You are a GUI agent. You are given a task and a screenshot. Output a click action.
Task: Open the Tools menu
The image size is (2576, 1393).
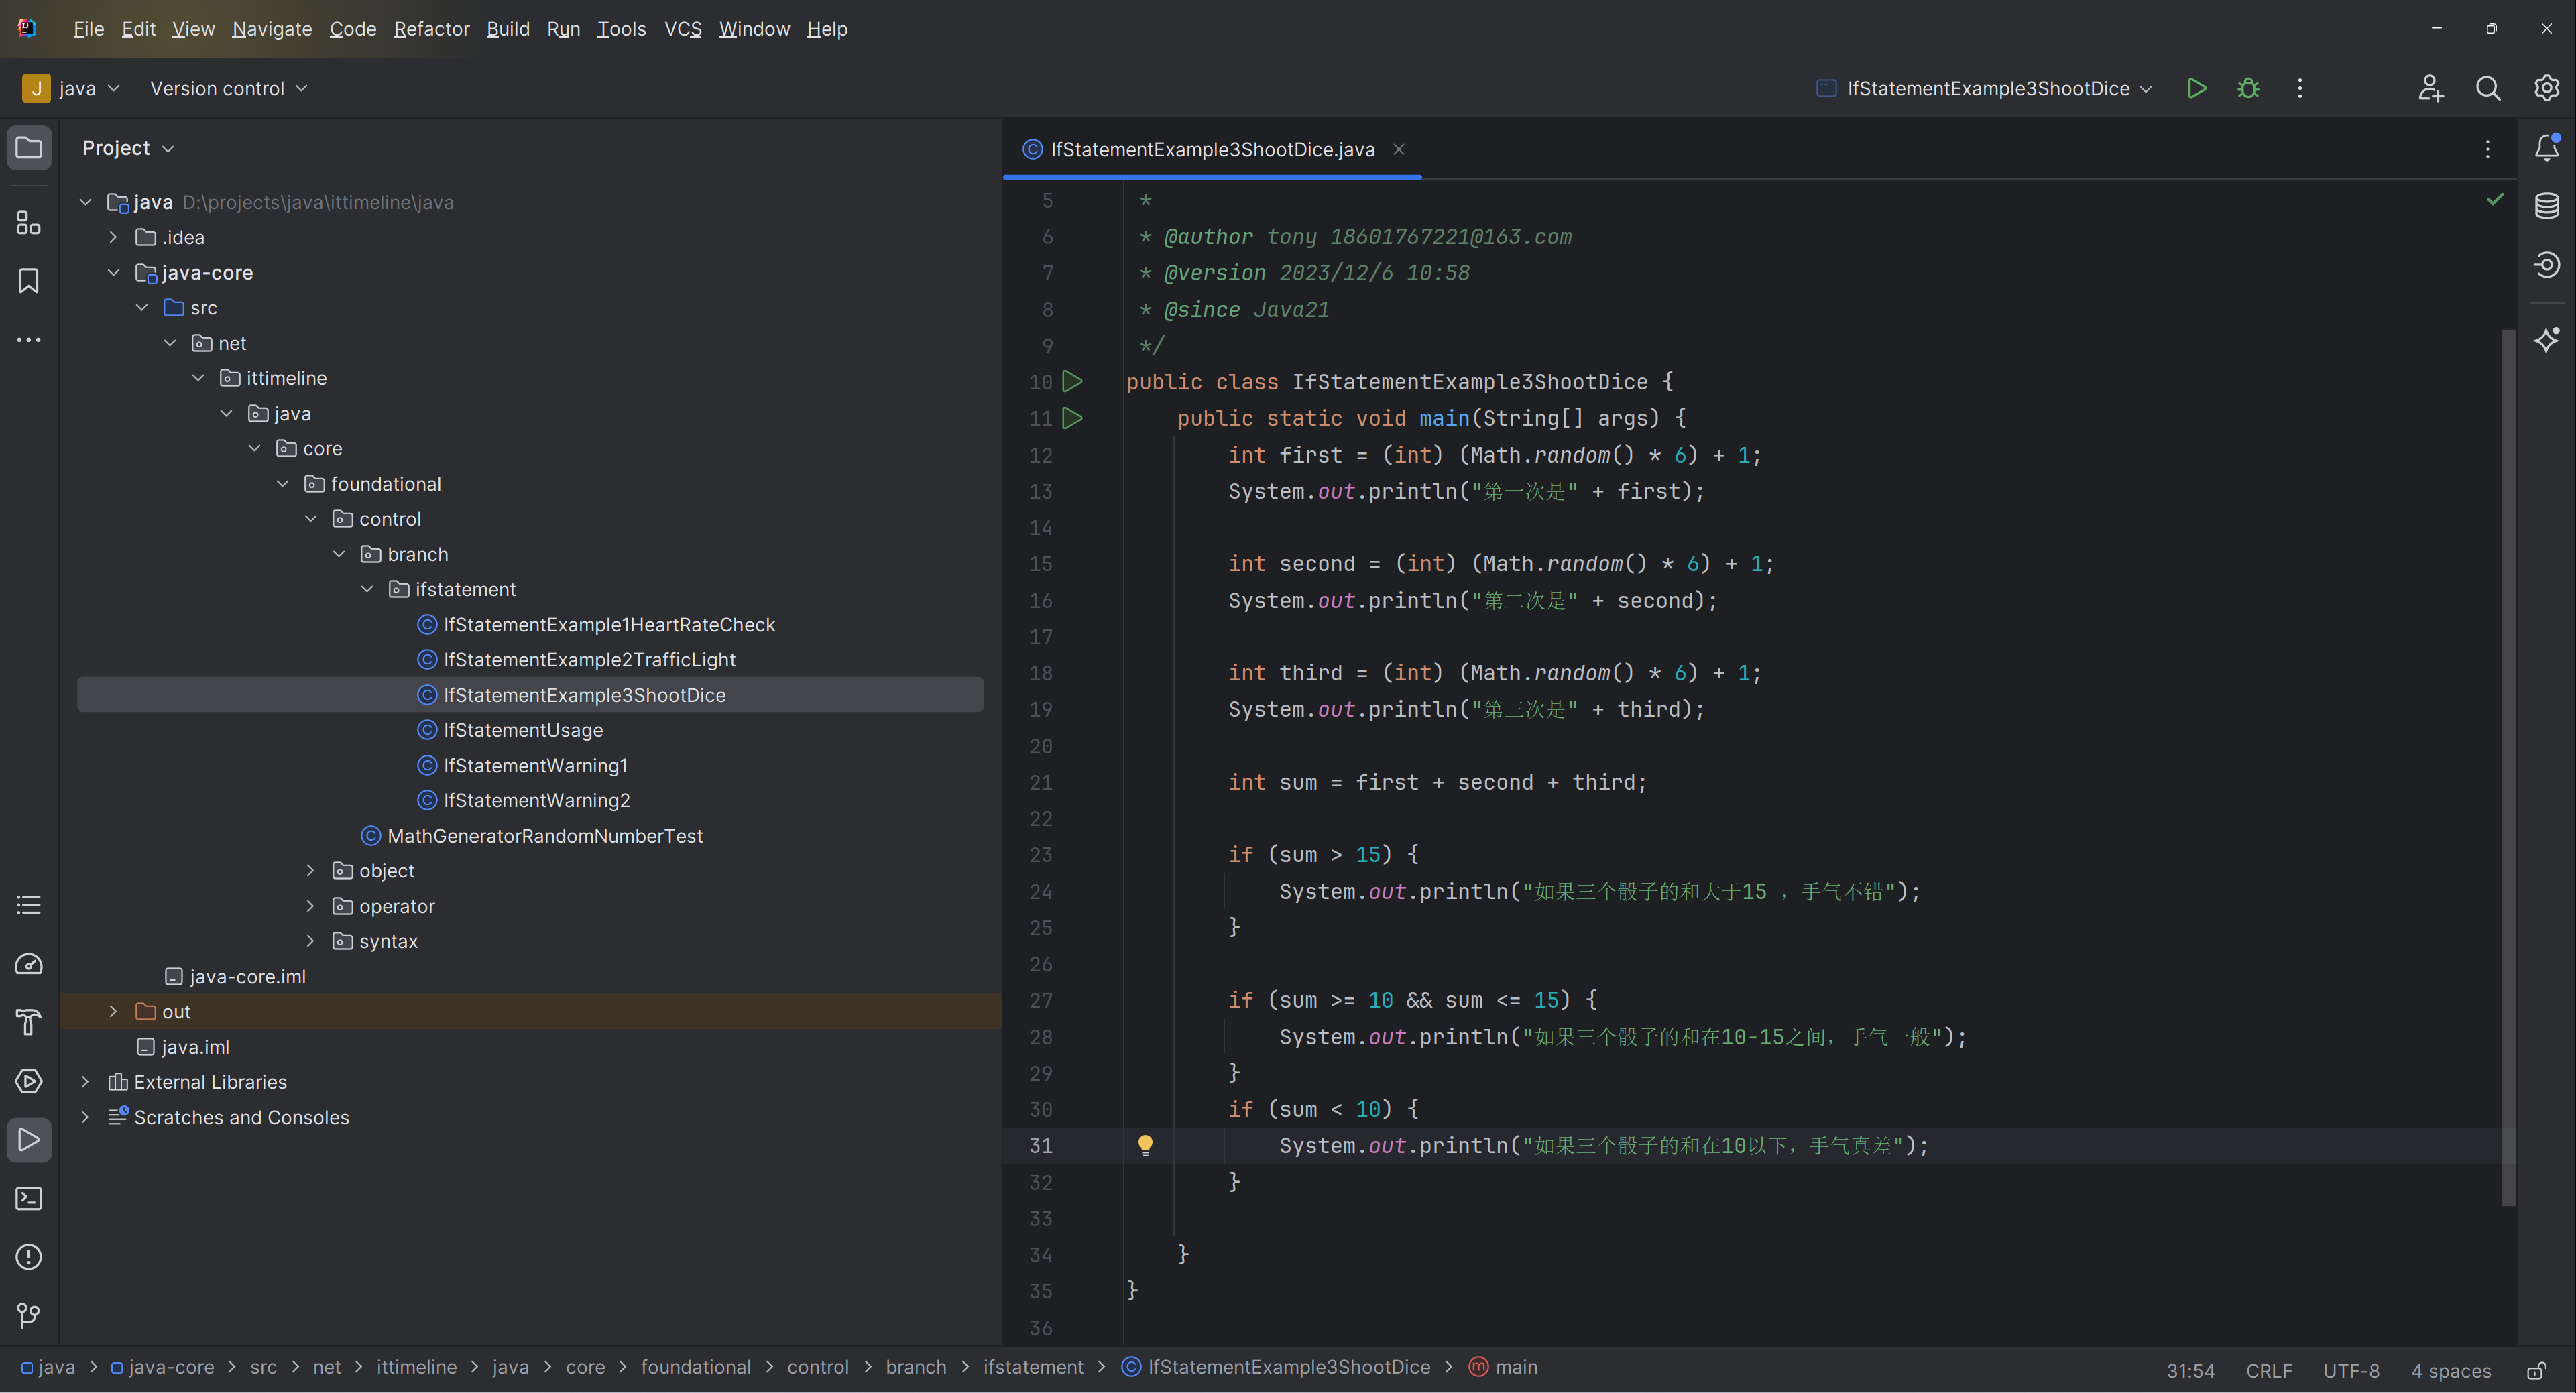(621, 29)
